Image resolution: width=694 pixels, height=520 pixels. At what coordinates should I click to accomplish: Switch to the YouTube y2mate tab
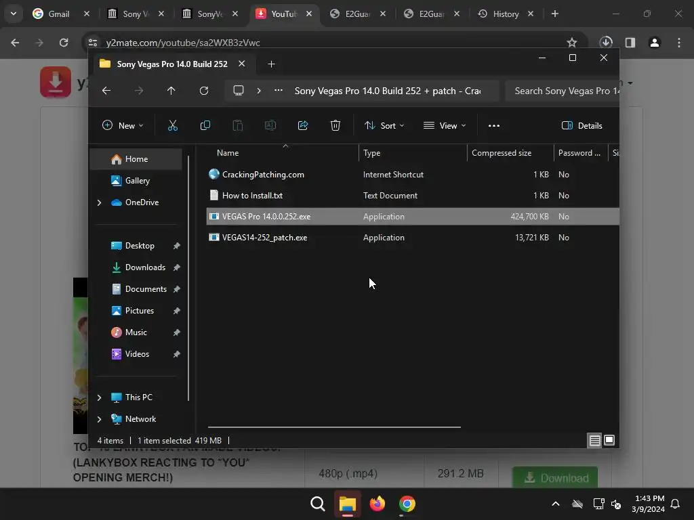[x=283, y=14]
